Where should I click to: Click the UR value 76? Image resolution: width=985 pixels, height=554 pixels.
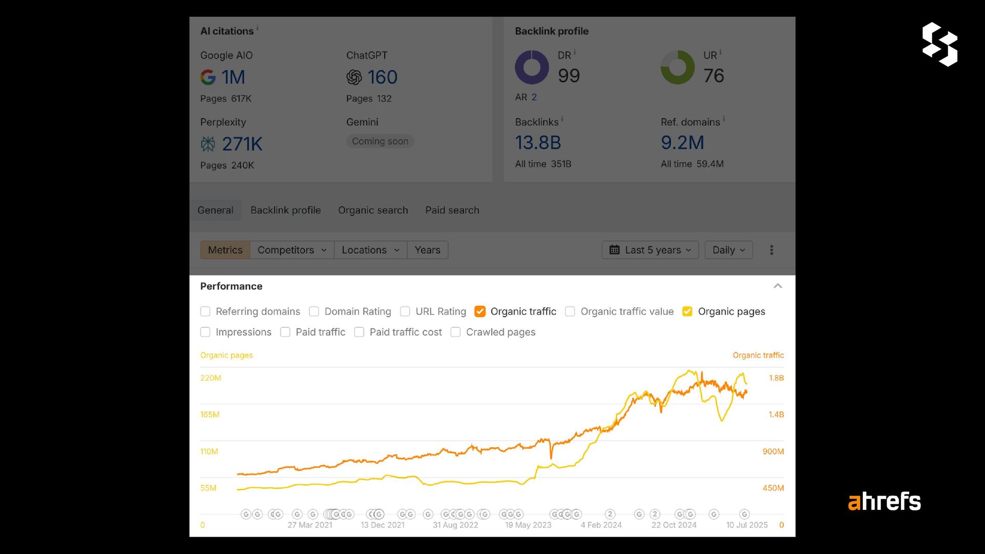[x=714, y=76]
